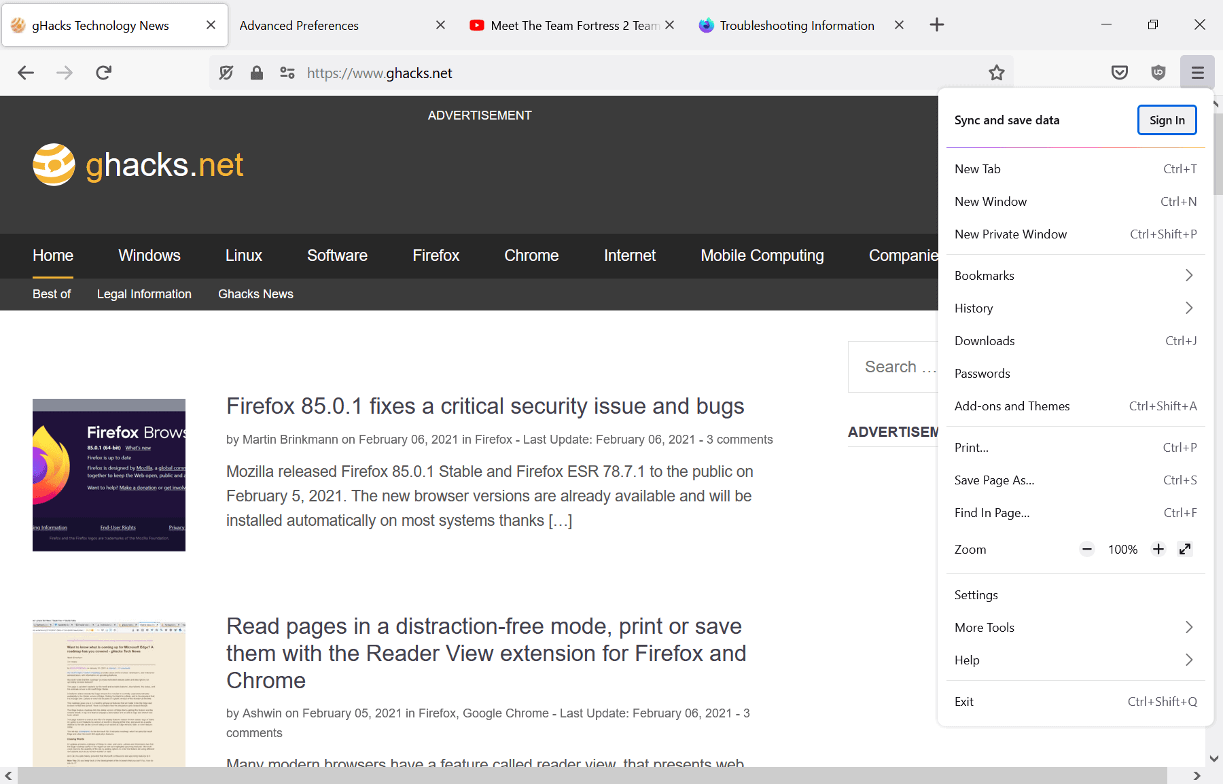Image resolution: width=1223 pixels, height=784 pixels.
Task: Toggle full screen zoom mode
Action: click(x=1185, y=549)
